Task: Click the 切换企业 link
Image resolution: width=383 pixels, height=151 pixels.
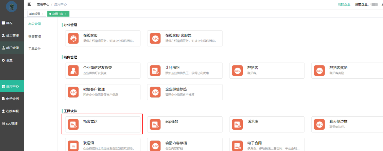Action: tap(344, 4)
